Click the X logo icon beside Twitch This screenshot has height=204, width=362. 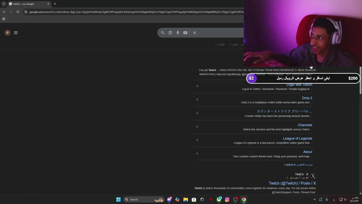313,176
